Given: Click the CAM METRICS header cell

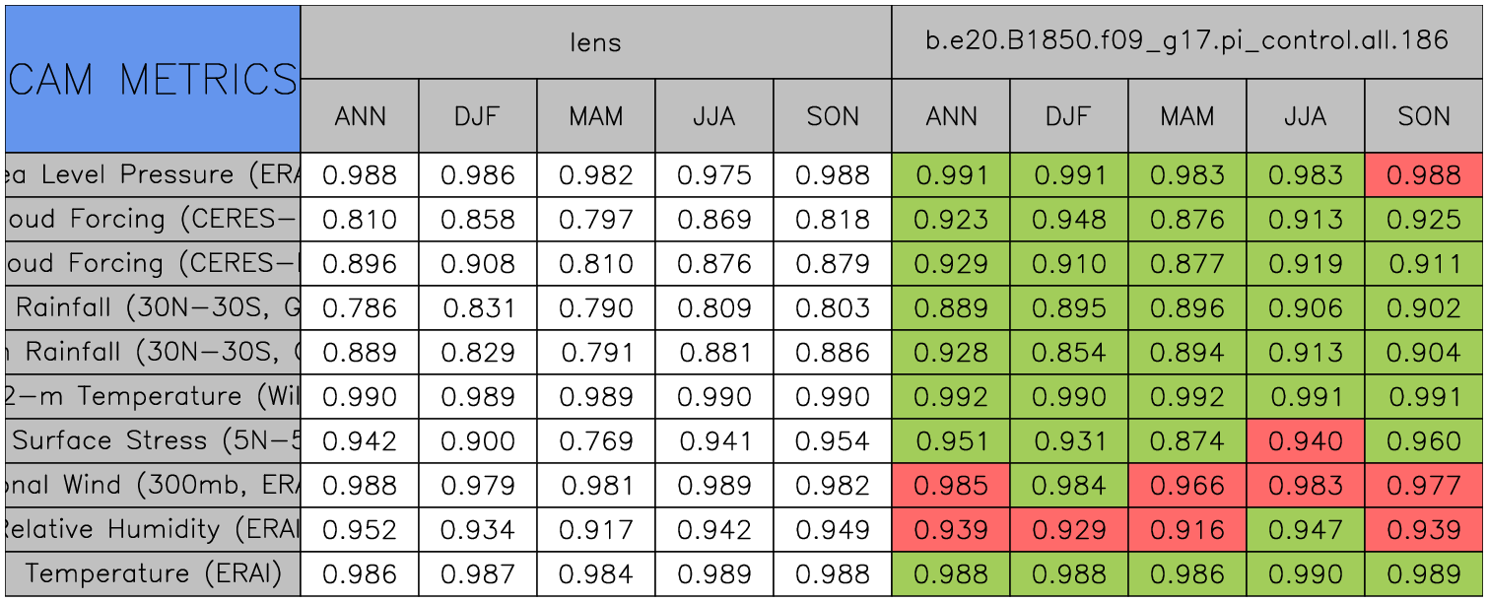Looking at the screenshot, I should (x=153, y=79).
